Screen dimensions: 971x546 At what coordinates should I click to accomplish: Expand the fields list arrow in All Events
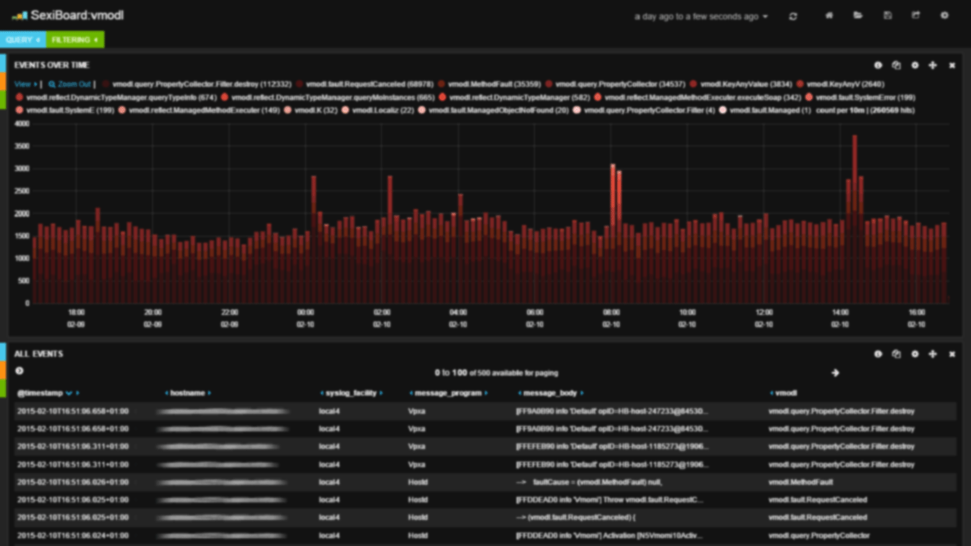point(19,371)
